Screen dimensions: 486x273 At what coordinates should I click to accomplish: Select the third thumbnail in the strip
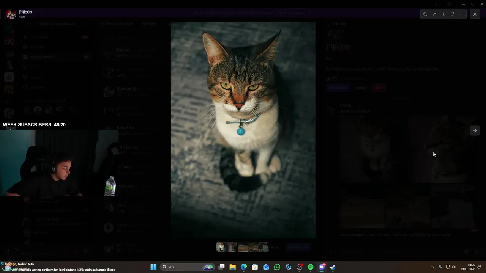click(x=243, y=247)
